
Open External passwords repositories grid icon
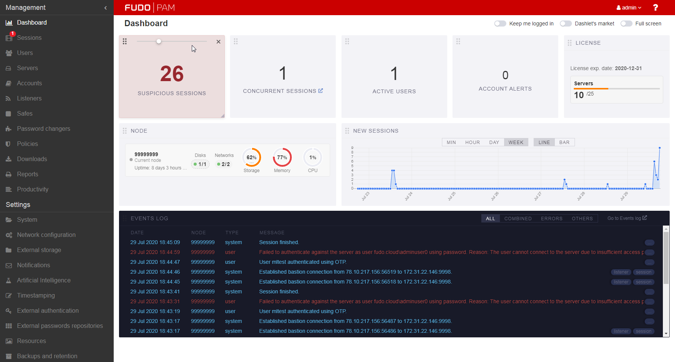[x=9, y=326]
